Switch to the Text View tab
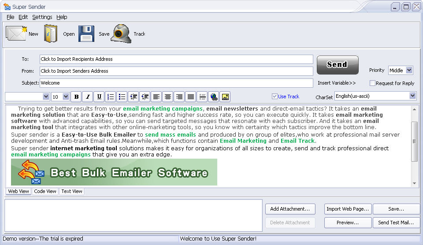423x245 pixels. click(72, 191)
